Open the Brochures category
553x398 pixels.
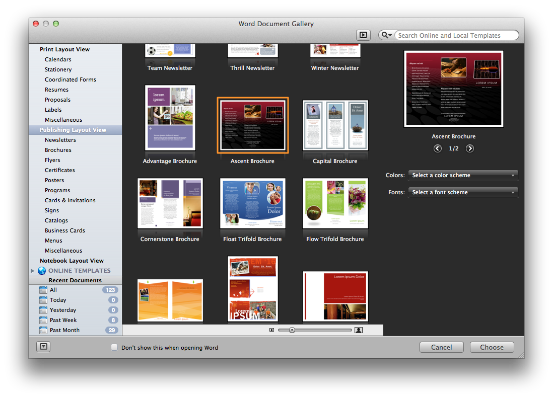[x=58, y=150]
